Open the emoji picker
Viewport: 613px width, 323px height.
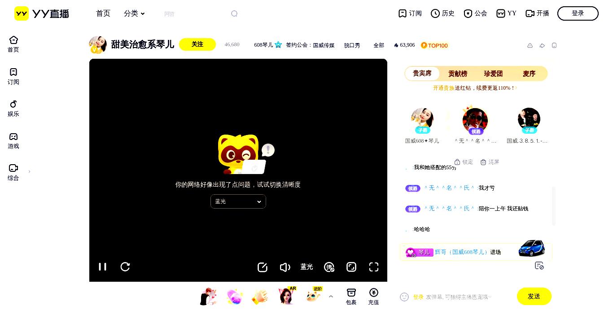404,297
